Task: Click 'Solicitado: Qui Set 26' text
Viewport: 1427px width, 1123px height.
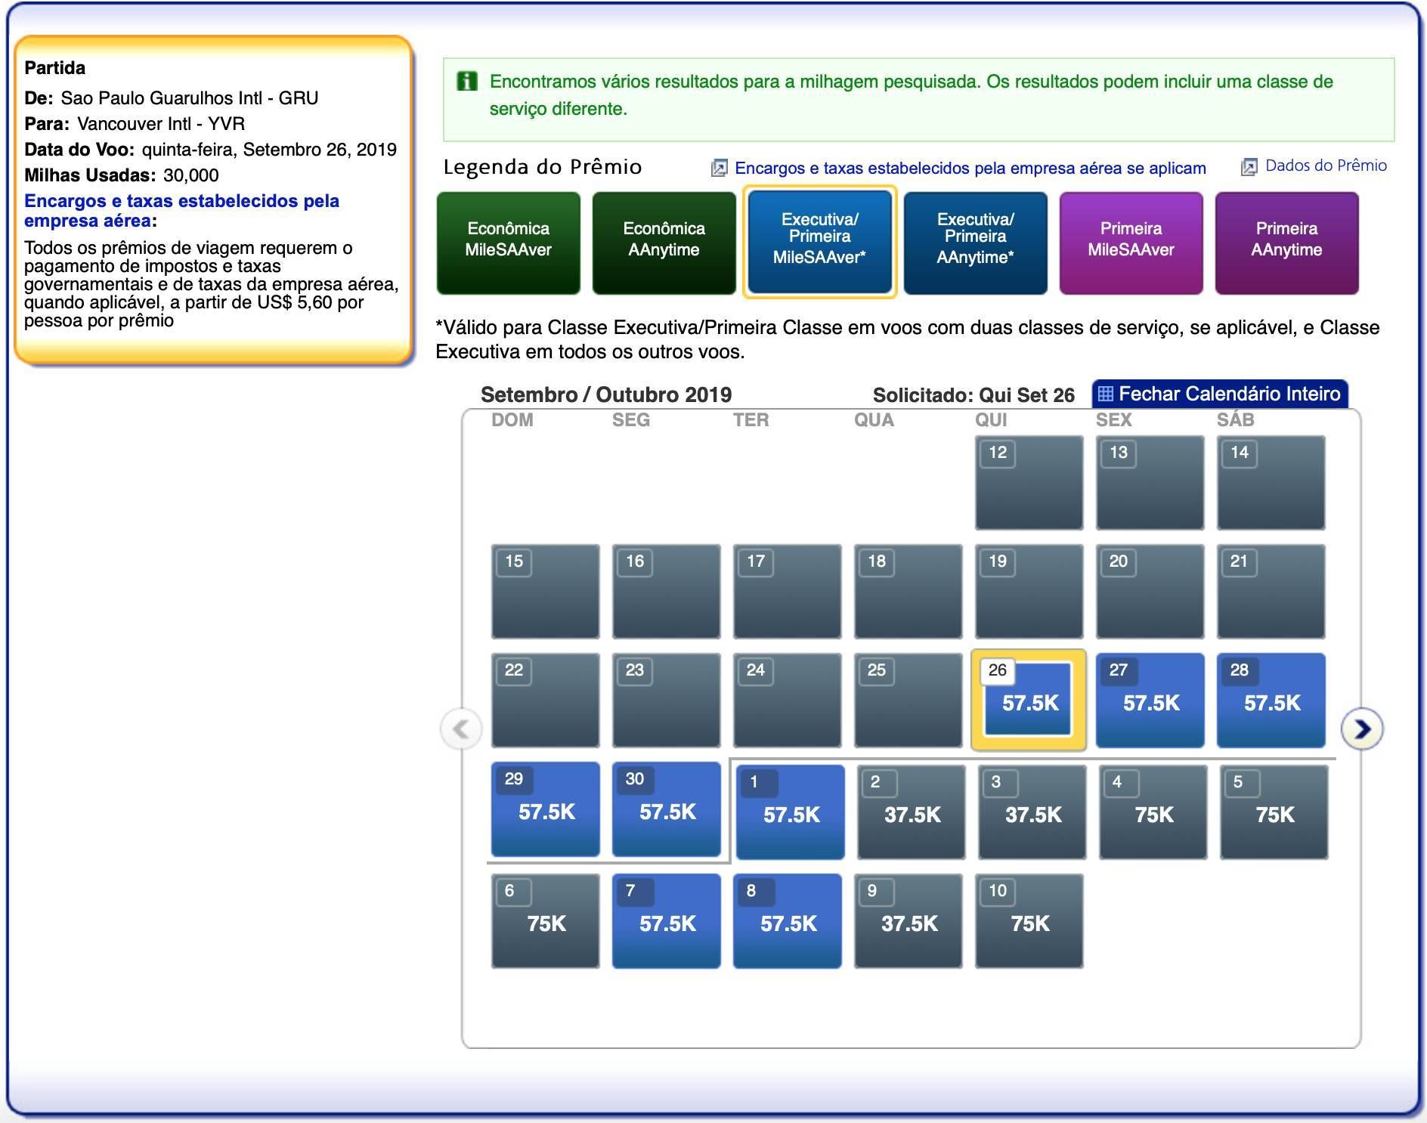Action: (974, 395)
